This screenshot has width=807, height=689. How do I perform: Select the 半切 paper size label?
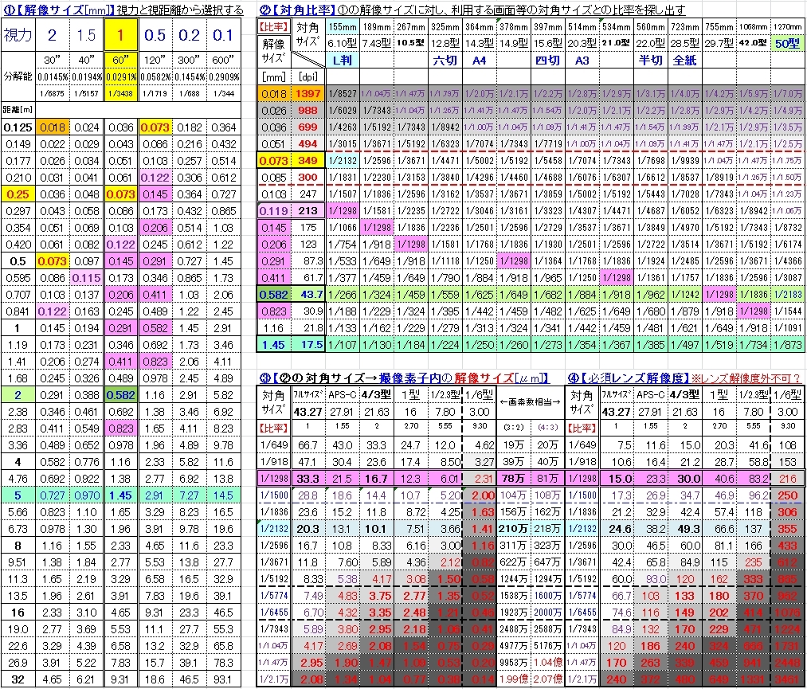651,61
